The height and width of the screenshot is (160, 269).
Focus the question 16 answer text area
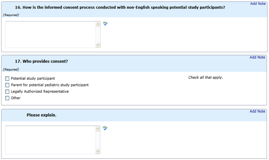[x=50, y=34]
